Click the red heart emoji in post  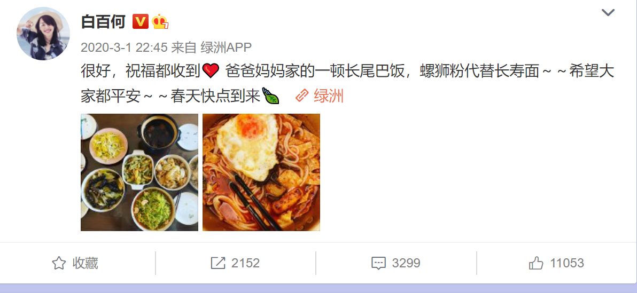pos(211,71)
